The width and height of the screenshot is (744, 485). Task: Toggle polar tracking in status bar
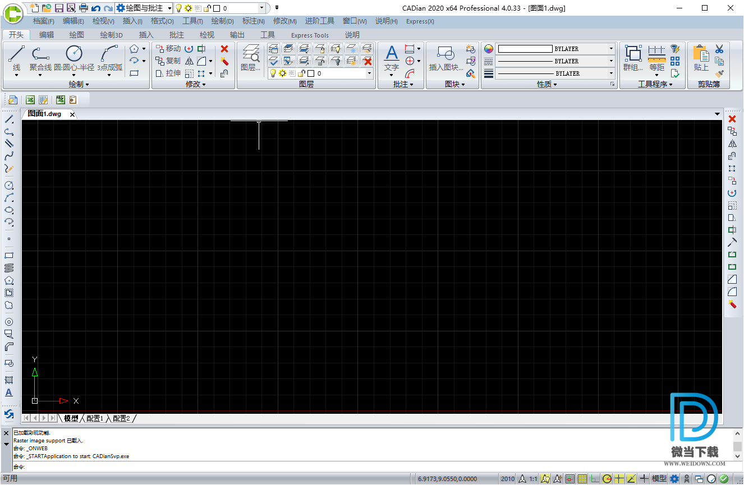(x=607, y=479)
